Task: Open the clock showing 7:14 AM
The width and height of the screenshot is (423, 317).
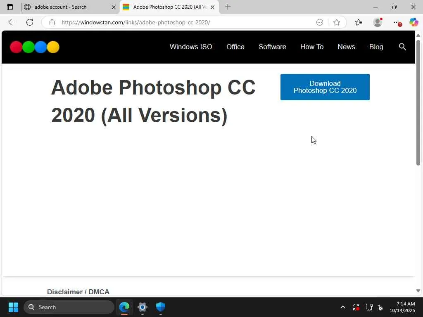Action: 402,307
